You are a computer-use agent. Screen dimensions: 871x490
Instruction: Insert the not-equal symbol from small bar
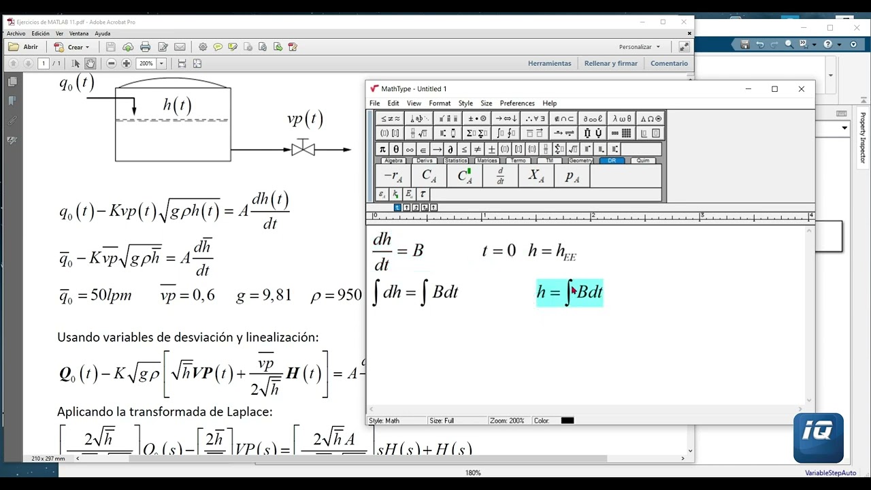478,149
